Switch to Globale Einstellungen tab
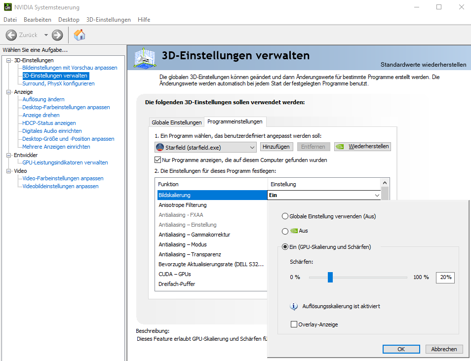The image size is (471, 361). [x=177, y=122]
